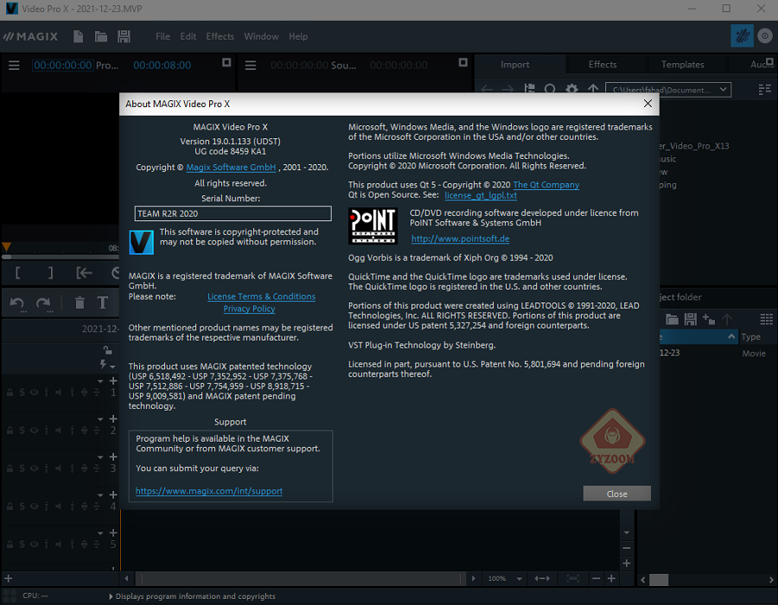Toggle timeline lock above tracks
Viewport: 778px width, 605px height.
click(x=106, y=350)
